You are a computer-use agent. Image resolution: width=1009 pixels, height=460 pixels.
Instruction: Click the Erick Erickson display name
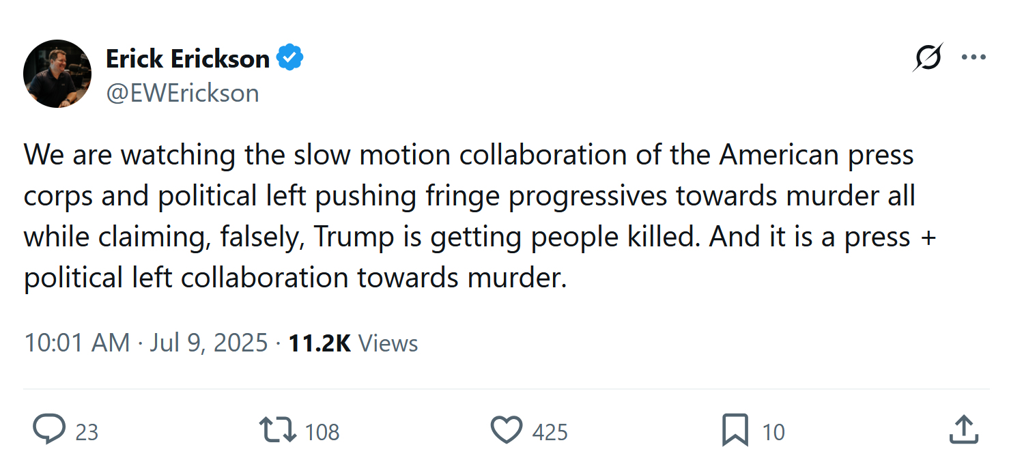click(188, 59)
